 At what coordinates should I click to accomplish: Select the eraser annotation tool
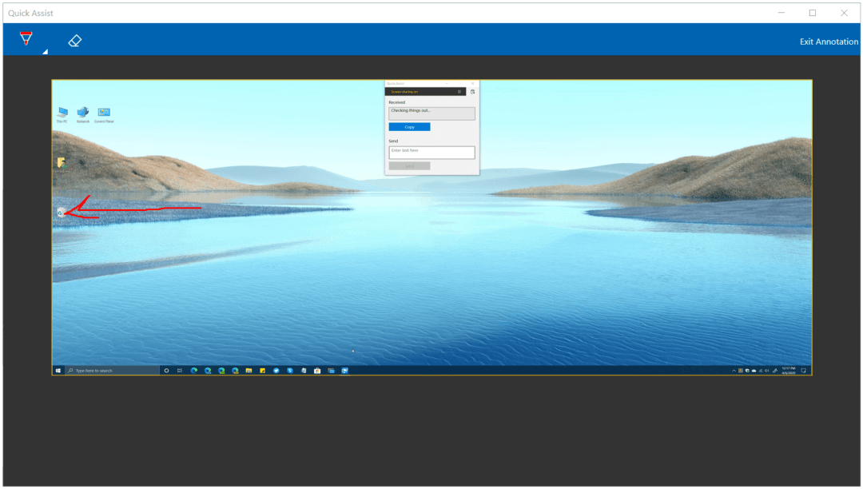[74, 39]
